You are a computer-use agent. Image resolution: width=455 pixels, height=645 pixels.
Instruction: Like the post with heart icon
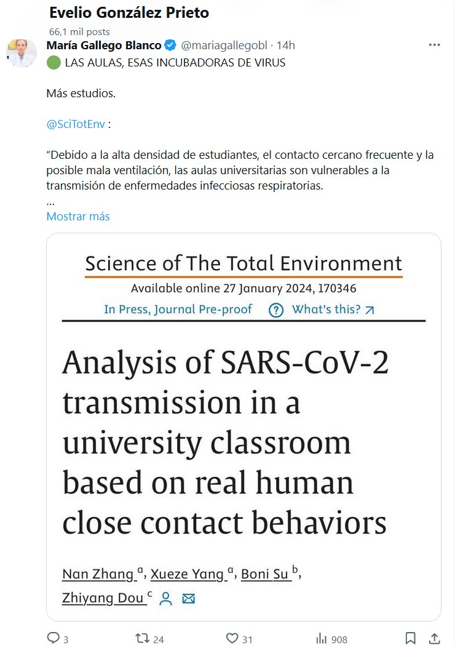pyautogui.click(x=232, y=638)
